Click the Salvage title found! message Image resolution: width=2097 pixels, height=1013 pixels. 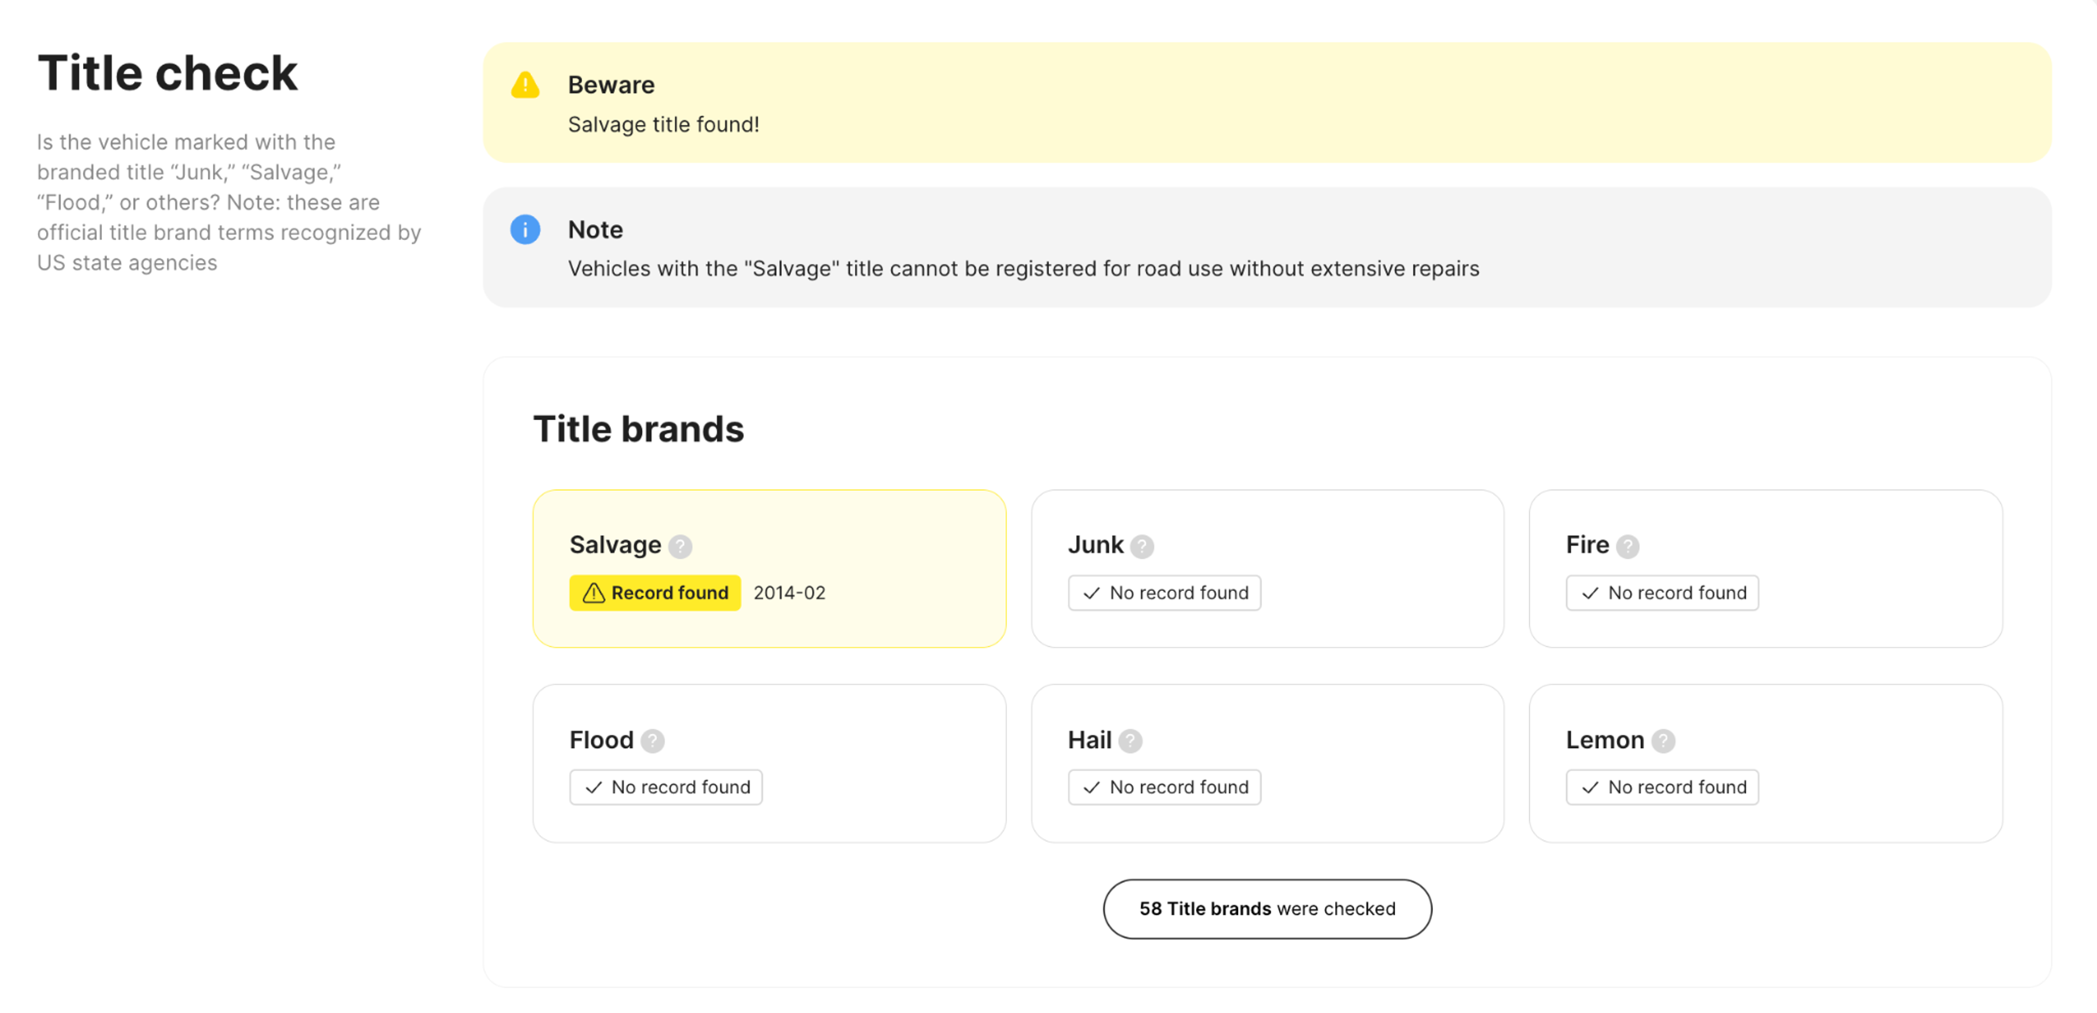[x=662, y=124]
